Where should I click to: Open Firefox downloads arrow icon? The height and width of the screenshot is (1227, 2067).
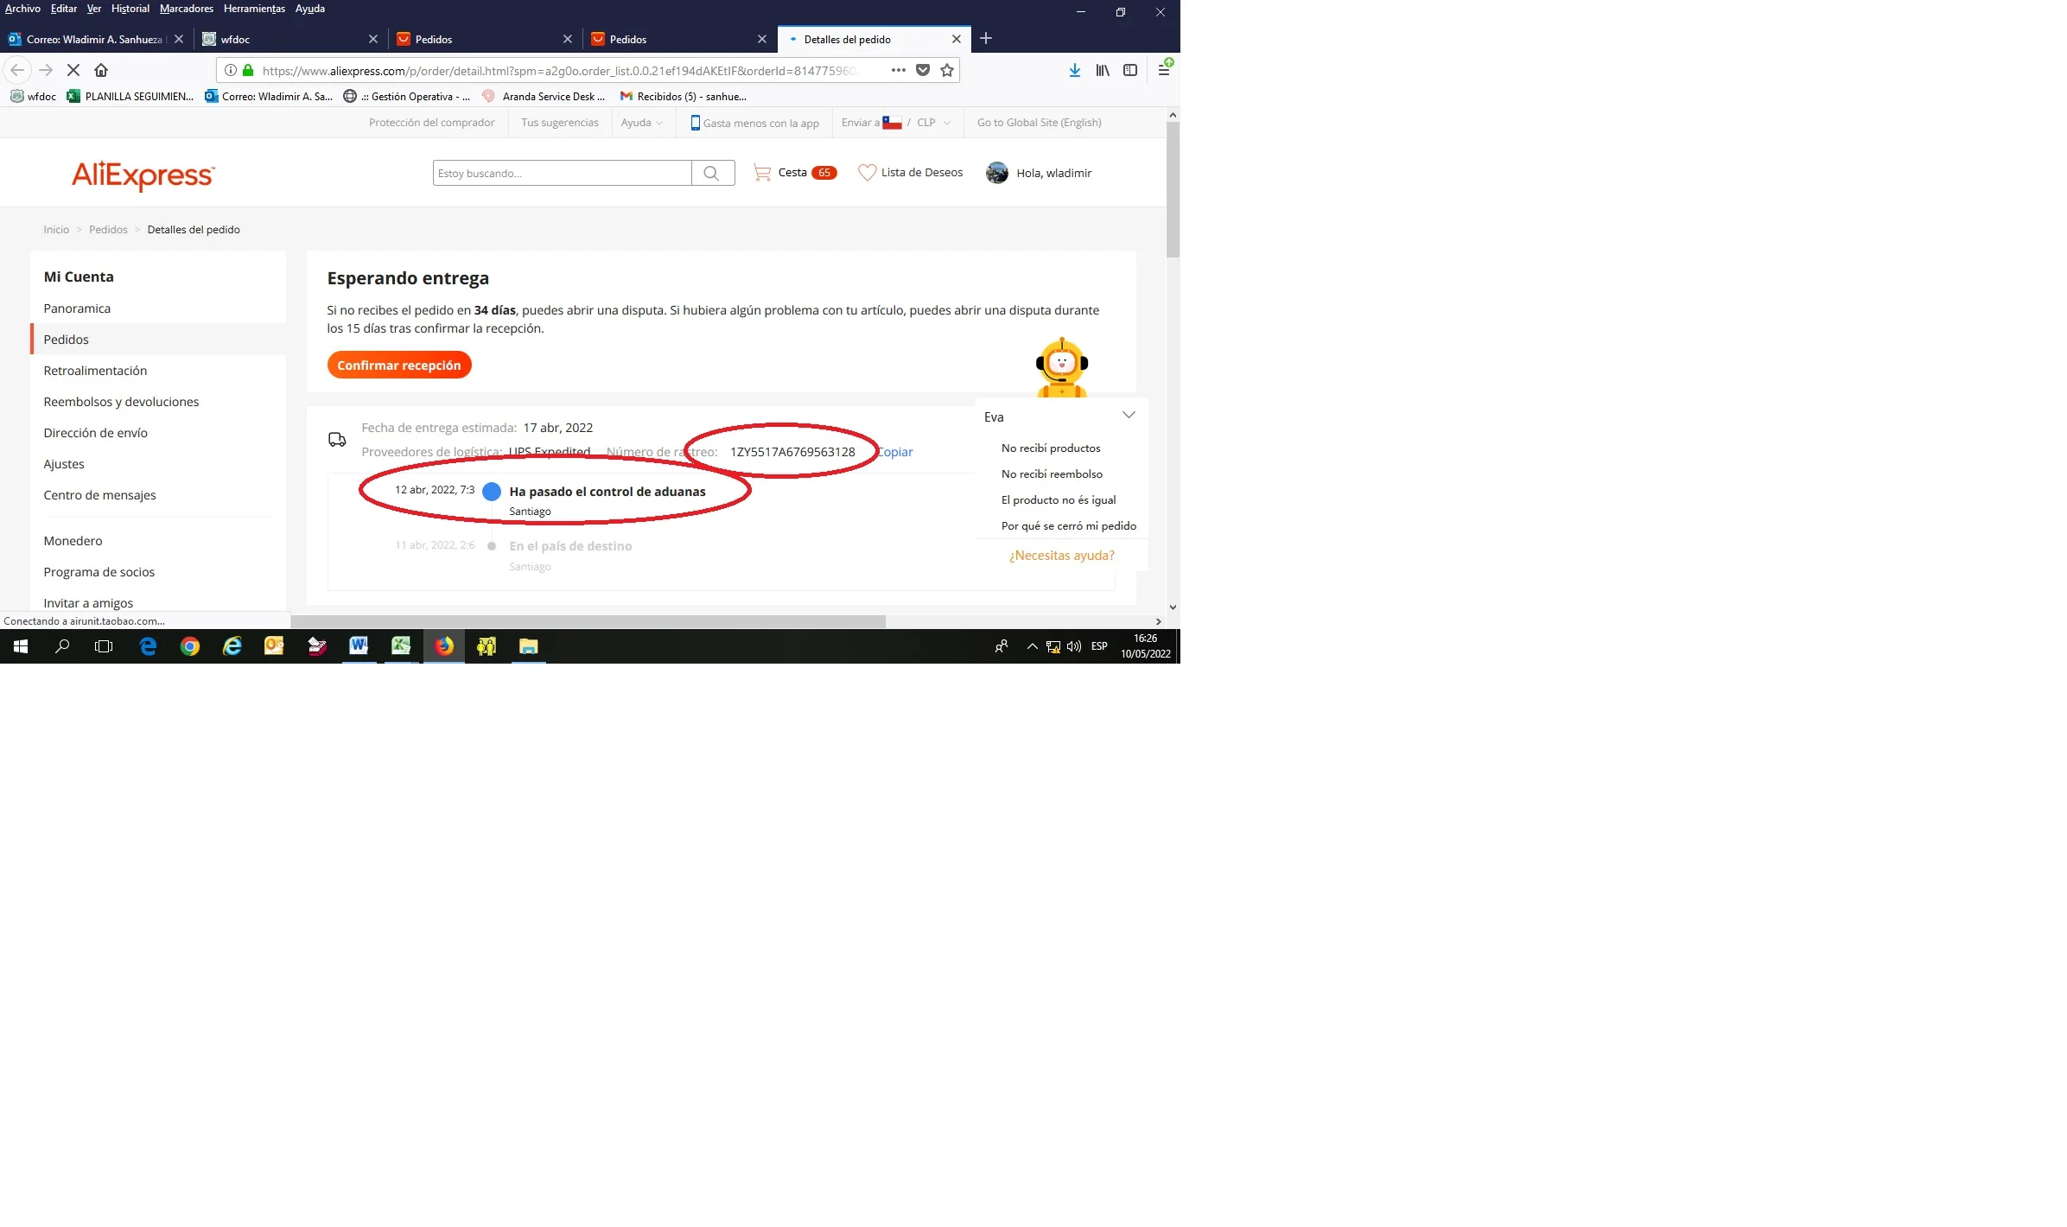pyautogui.click(x=1074, y=70)
